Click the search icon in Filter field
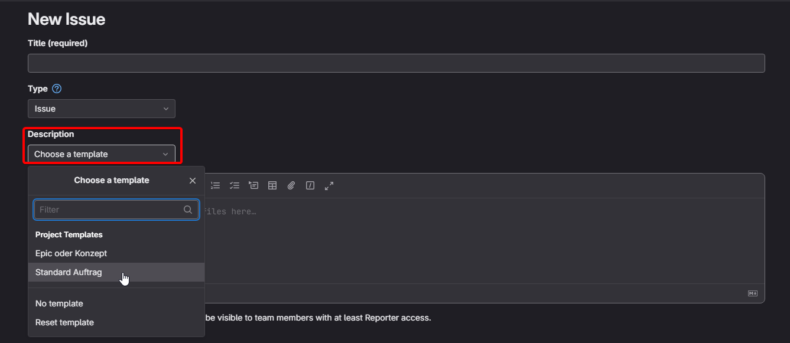 [188, 210]
